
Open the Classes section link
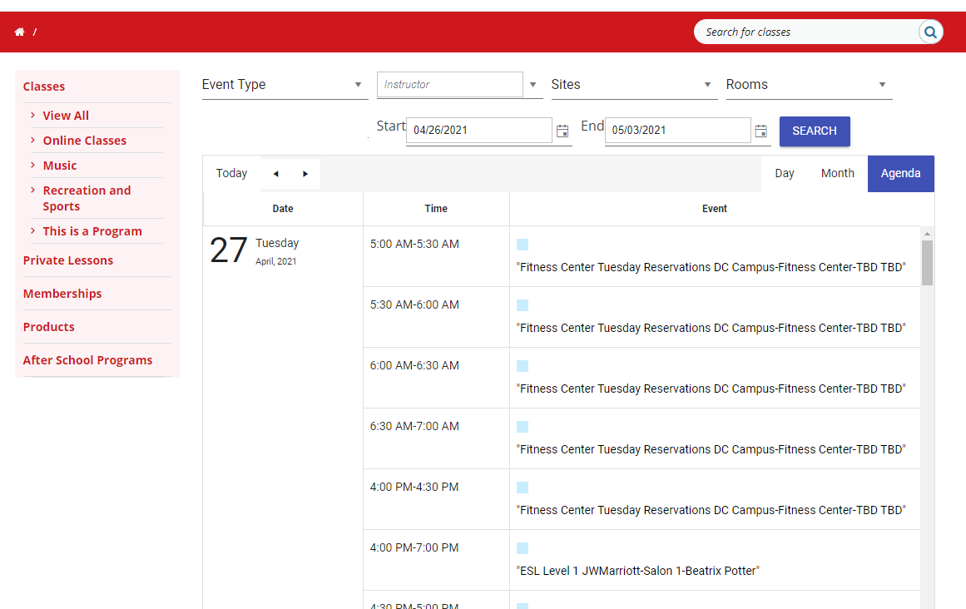[x=44, y=87]
